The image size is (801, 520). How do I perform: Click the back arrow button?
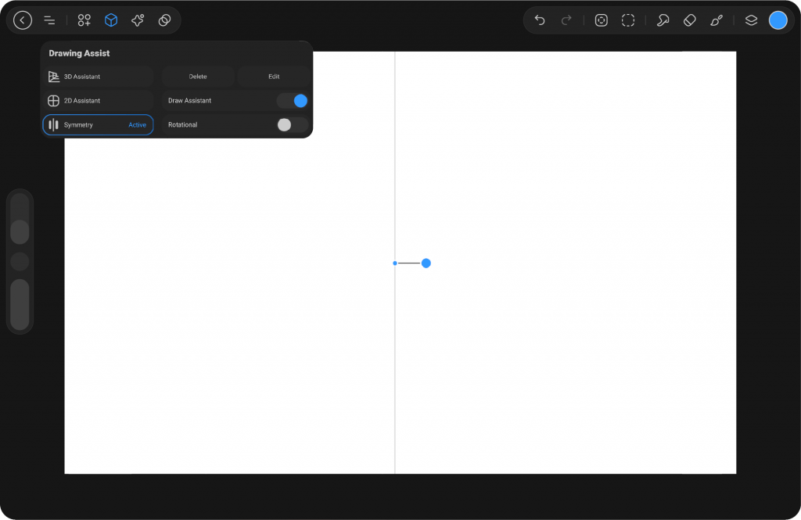tap(23, 20)
